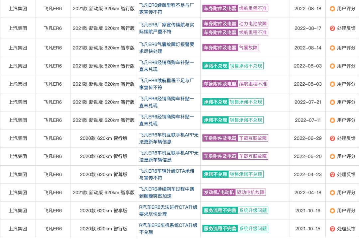Click the 处理反馈 red icon for 2022-06-29 complaint
Image resolution: width=359 pixels, height=239 pixels.
point(332,138)
